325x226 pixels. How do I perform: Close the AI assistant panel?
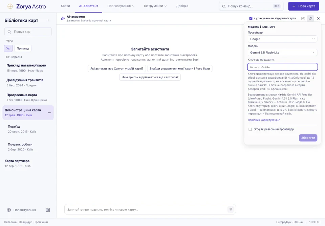(x=318, y=19)
